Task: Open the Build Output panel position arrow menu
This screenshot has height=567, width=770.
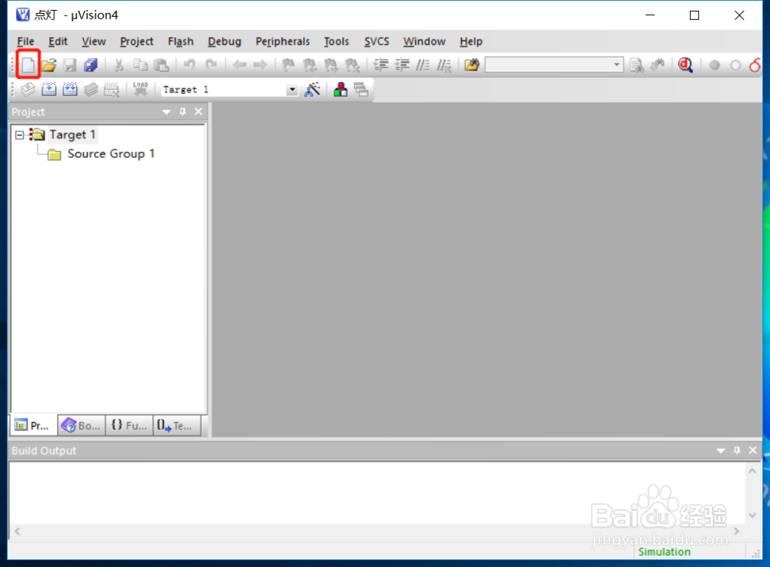Action: (721, 451)
